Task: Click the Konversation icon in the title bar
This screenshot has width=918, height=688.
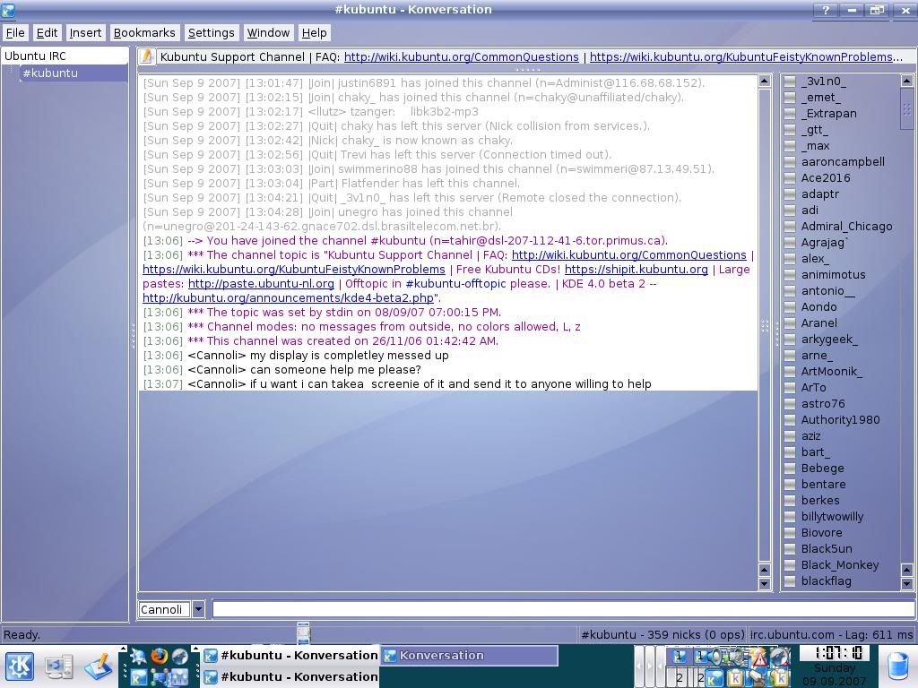Action: pyautogui.click(x=8, y=9)
